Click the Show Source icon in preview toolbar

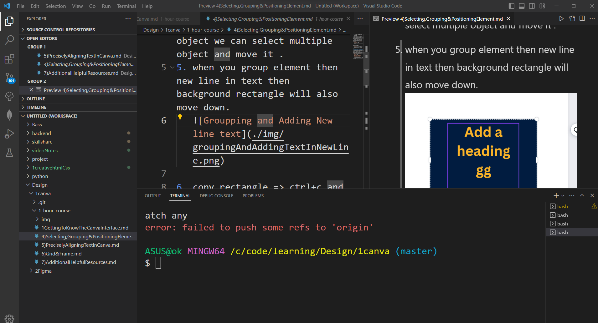click(572, 19)
